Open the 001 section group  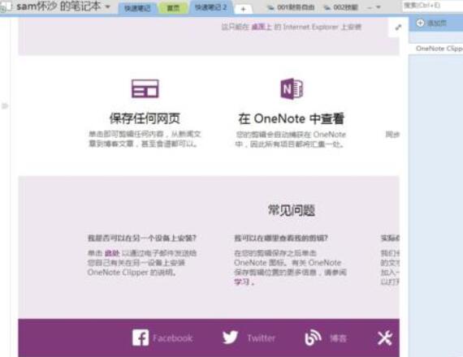(x=291, y=7)
